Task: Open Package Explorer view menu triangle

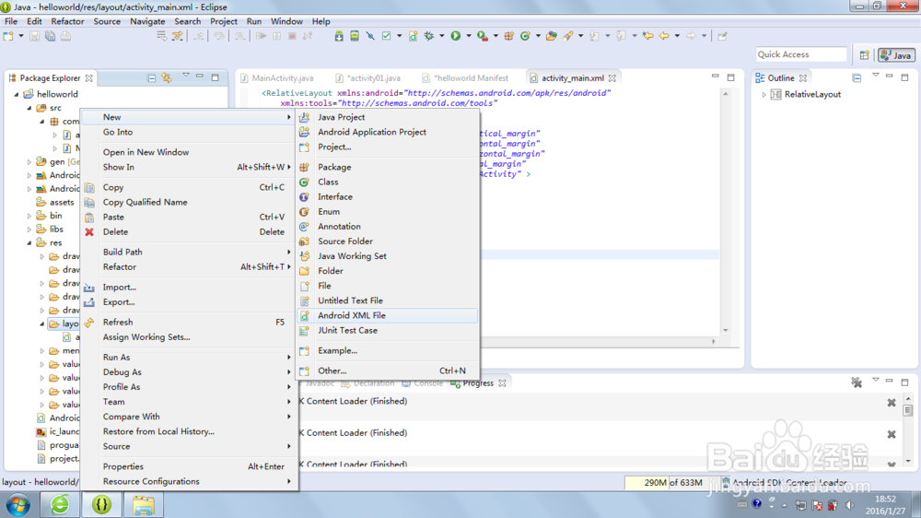Action: tap(186, 76)
